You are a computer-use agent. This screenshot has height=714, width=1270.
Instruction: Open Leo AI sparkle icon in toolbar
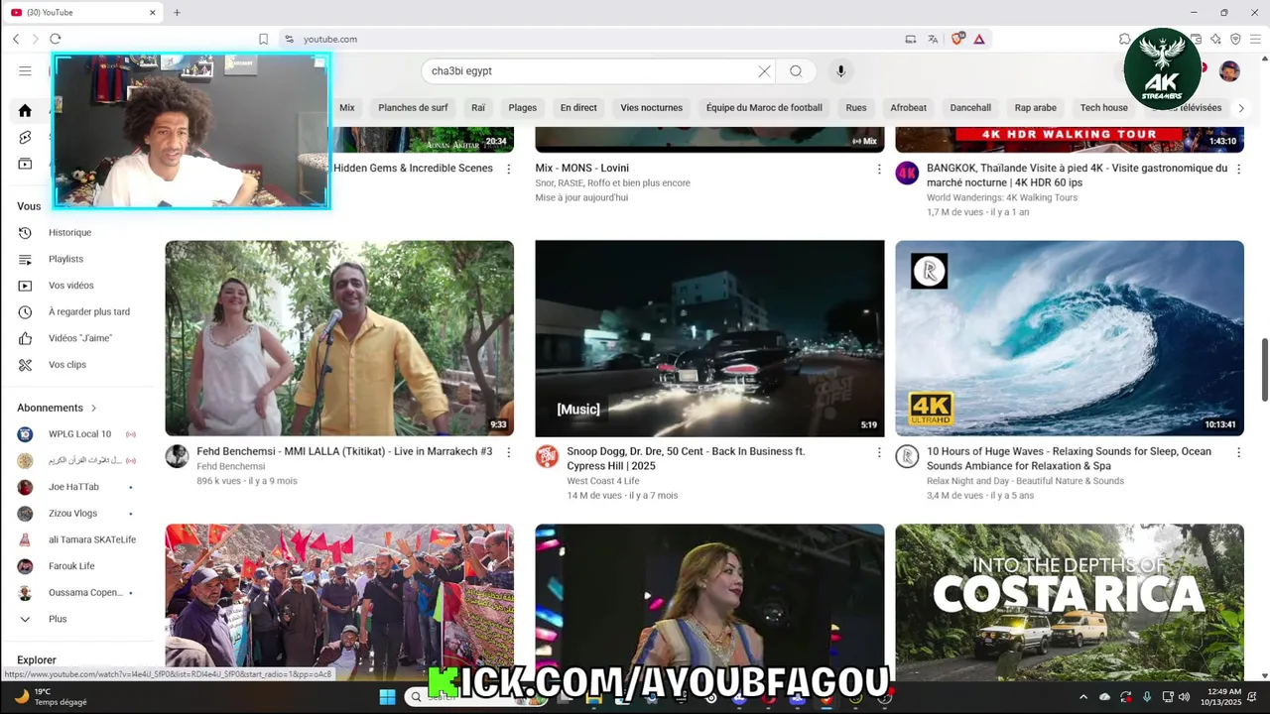point(1215,39)
